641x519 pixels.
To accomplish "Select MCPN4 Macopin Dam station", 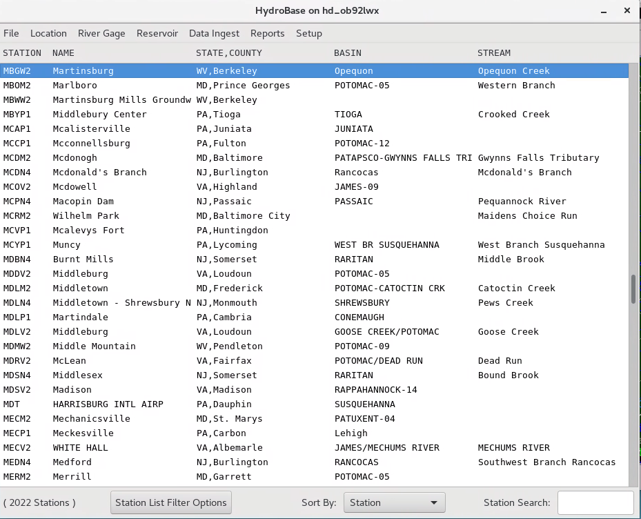I will 314,202.
